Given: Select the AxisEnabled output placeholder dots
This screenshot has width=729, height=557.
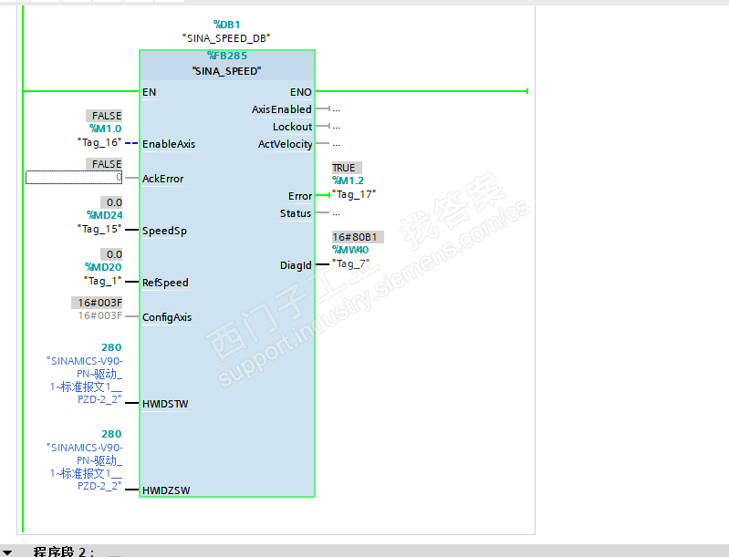Looking at the screenshot, I should pyautogui.click(x=337, y=109).
